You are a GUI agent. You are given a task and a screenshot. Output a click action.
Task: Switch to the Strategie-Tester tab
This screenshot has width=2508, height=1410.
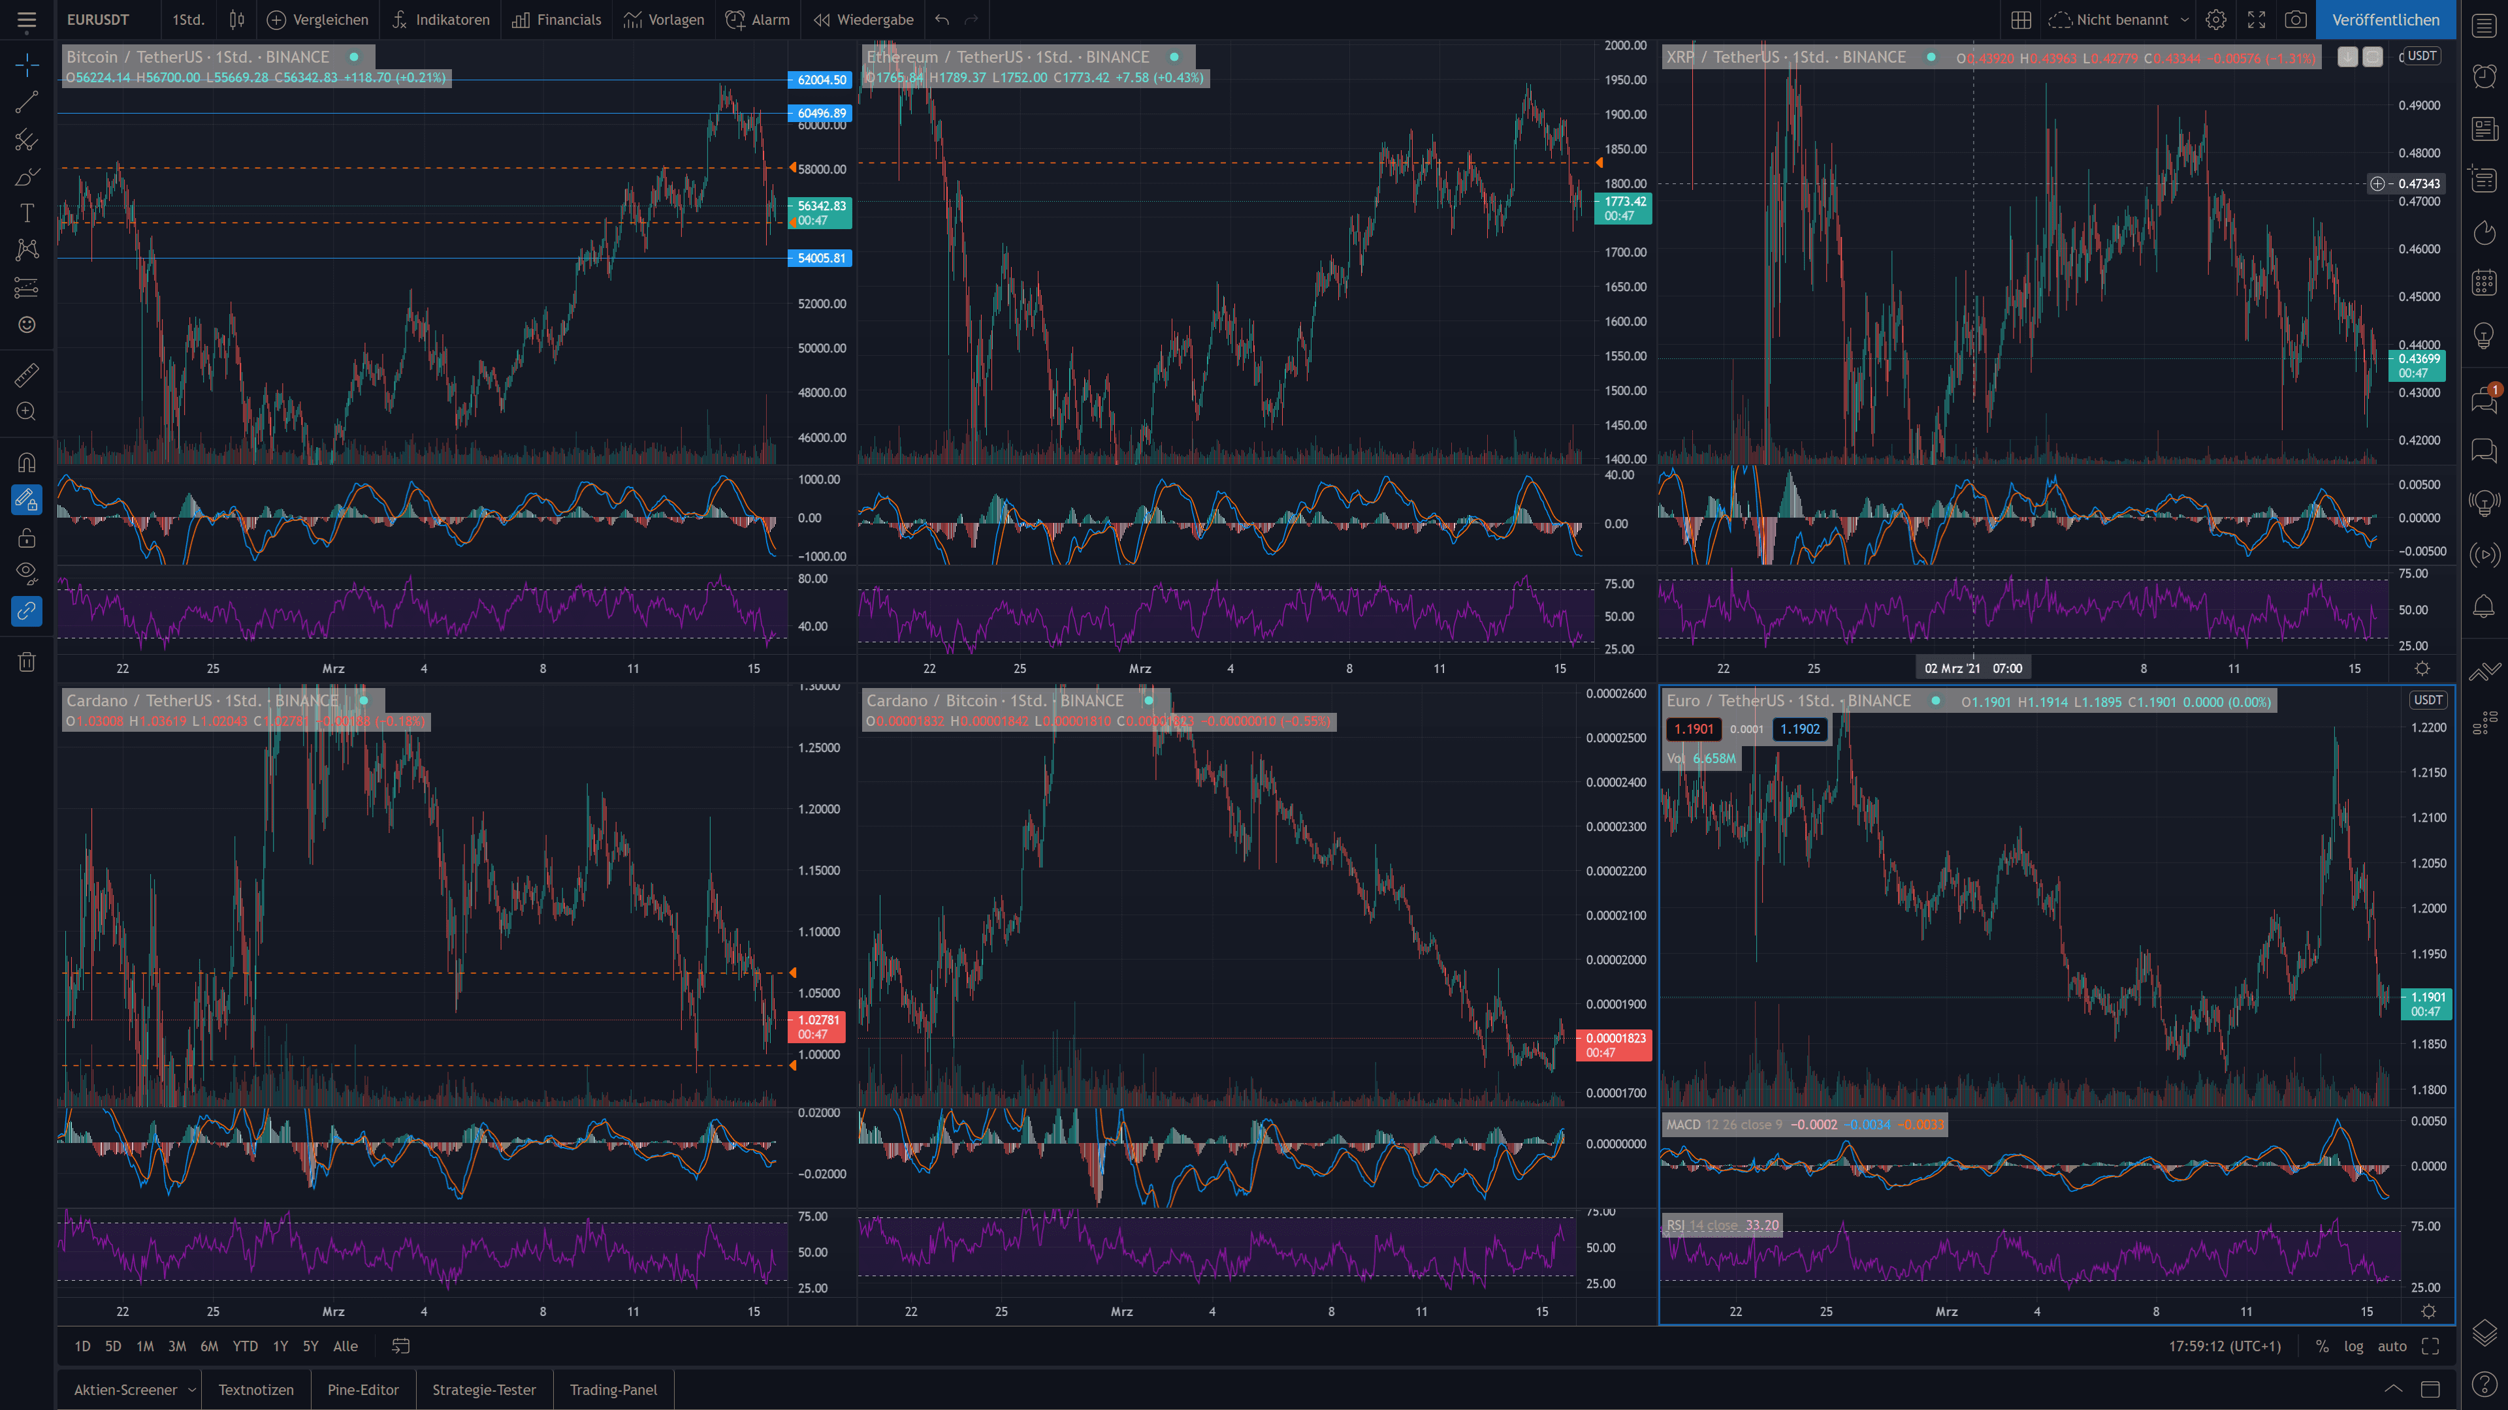[x=484, y=1390]
